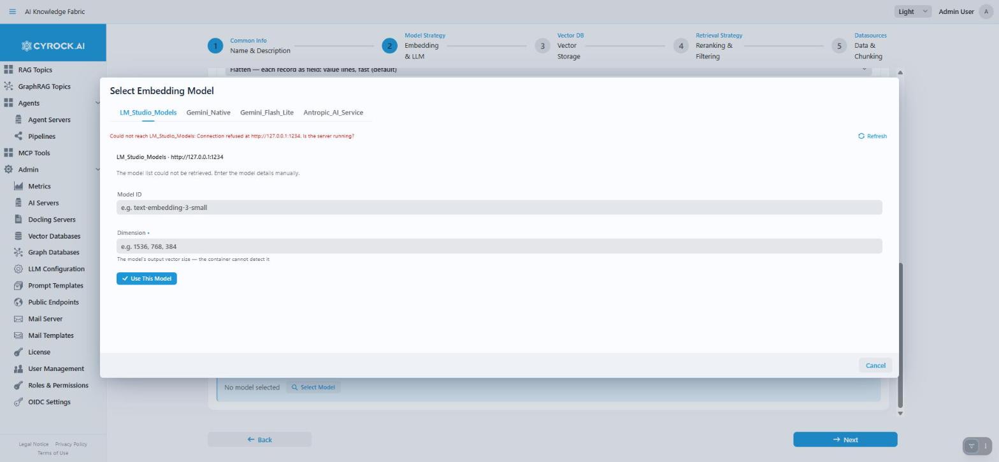Click the LLM Configuration gear icon
The image size is (999, 462).
[x=18, y=269]
